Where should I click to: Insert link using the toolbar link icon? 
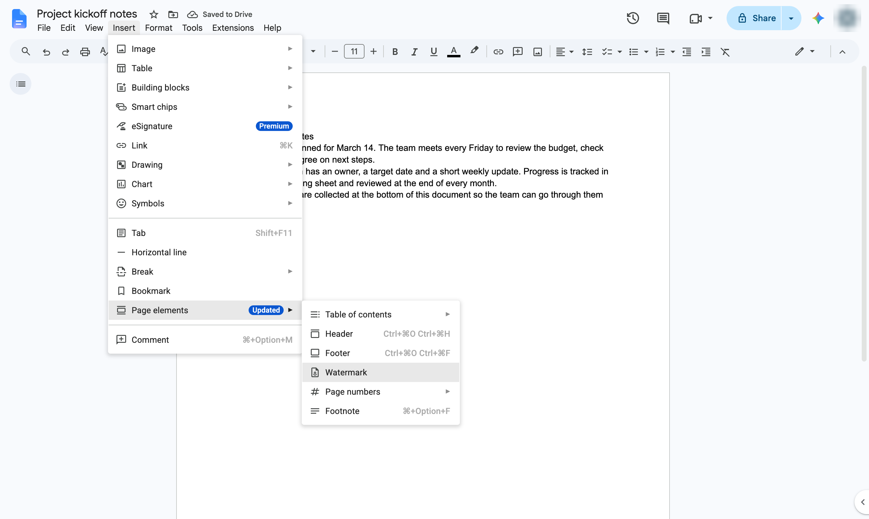point(498,52)
